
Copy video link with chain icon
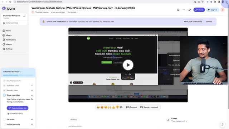click(x=190, y=10)
